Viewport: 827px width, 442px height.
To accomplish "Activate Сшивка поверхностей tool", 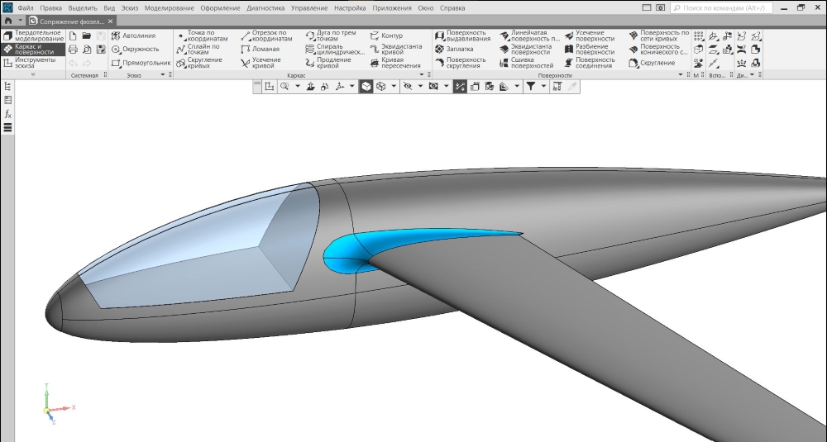I will coord(526,63).
